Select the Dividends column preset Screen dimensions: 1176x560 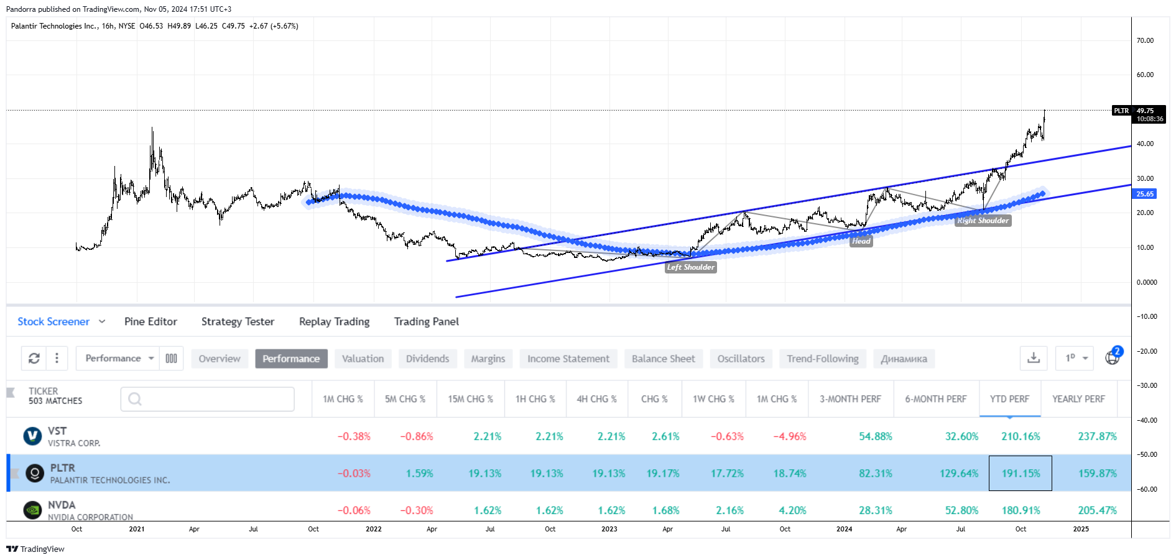coord(428,359)
